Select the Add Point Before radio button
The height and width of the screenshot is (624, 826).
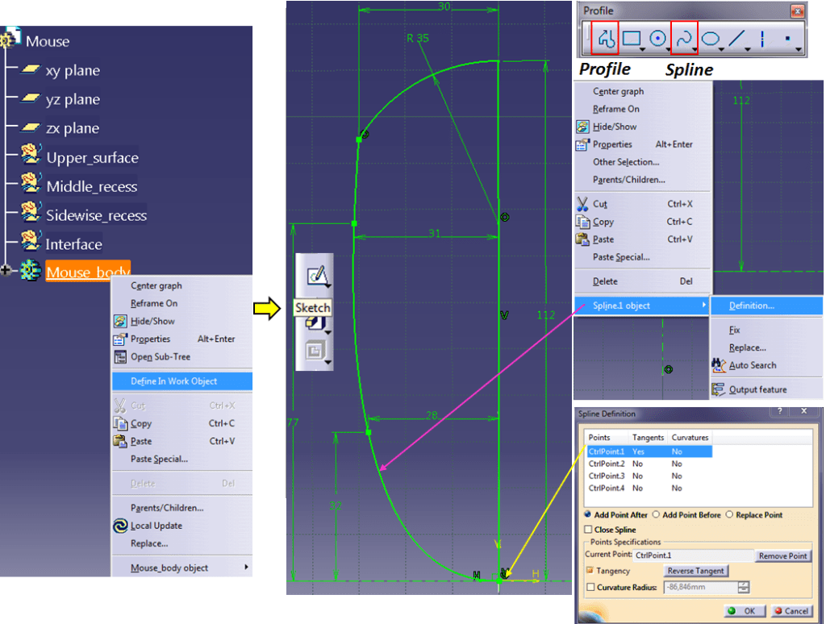(656, 514)
